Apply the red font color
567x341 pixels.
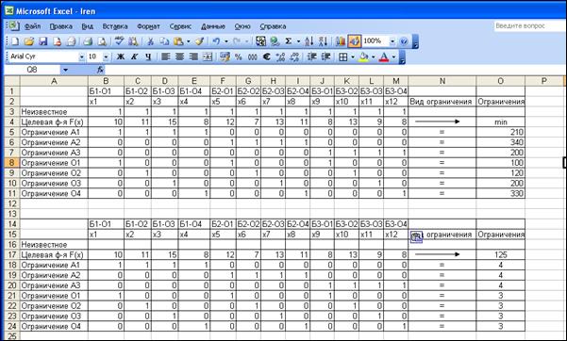(x=384, y=57)
